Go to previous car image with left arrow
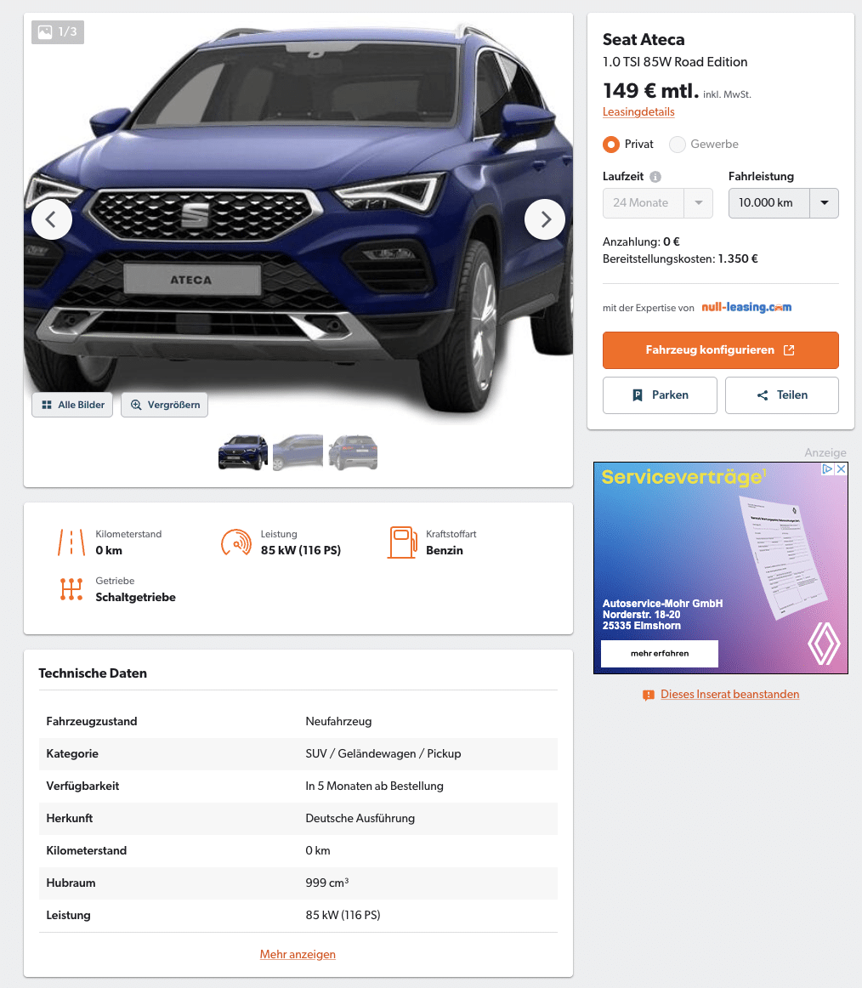The width and height of the screenshot is (862, 988). tap(52, 219)
